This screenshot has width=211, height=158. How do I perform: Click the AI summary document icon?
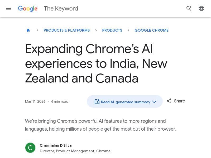[97, 101]
